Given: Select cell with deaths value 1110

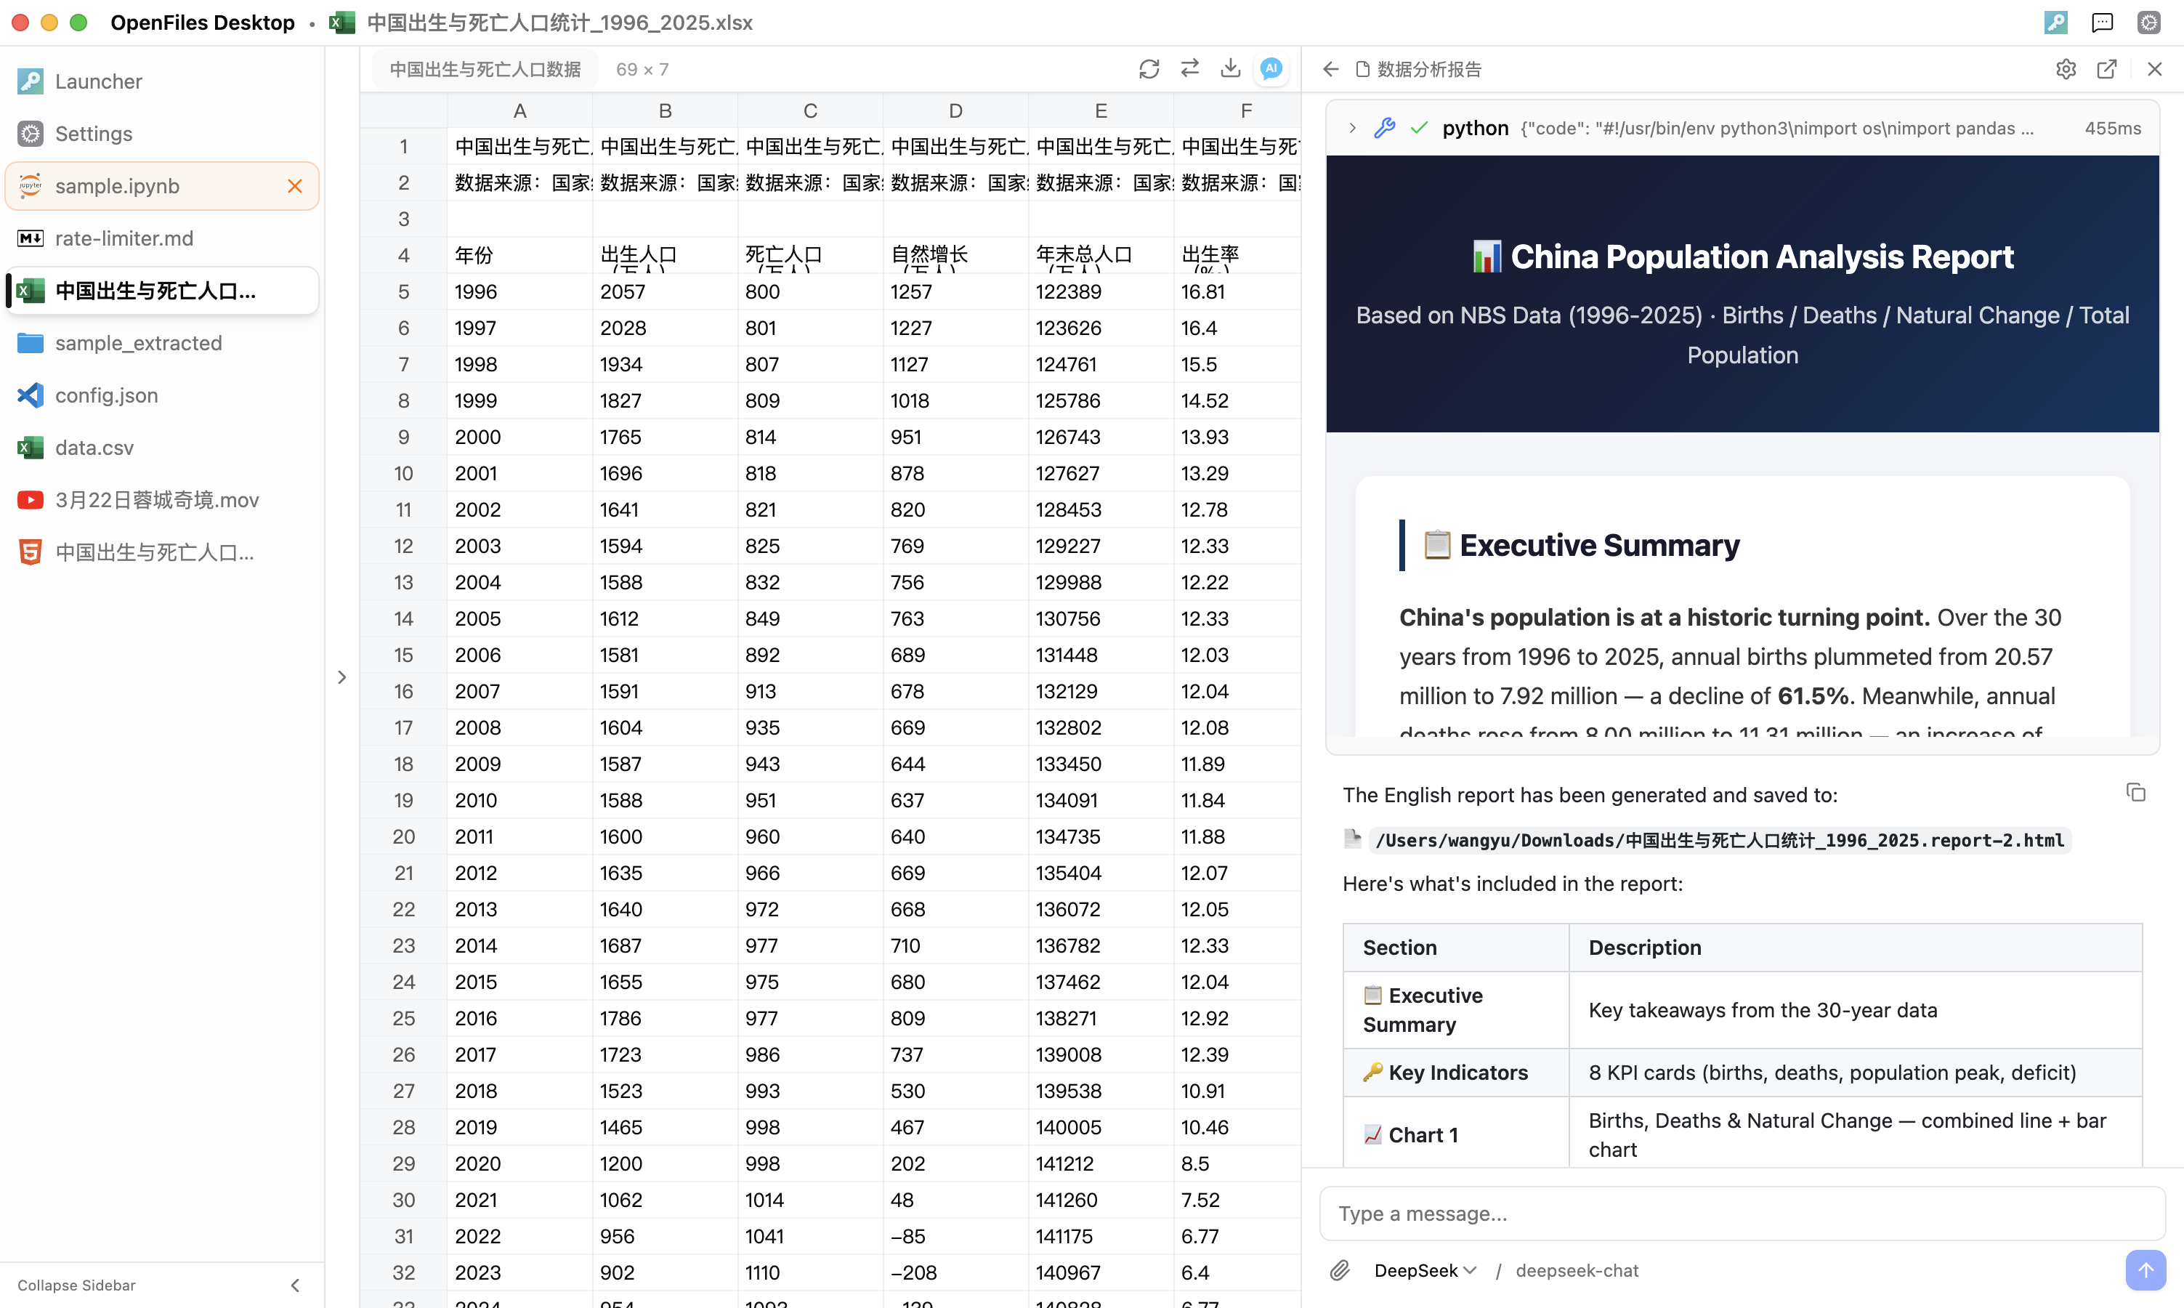Looking at the screenshot, I should tap(811, 1272).
